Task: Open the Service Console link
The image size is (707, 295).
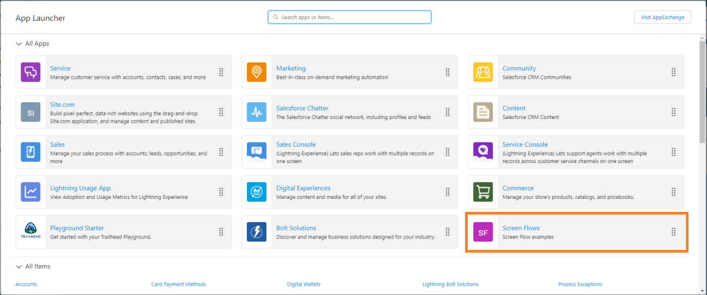Action: [x=525, y=145]
